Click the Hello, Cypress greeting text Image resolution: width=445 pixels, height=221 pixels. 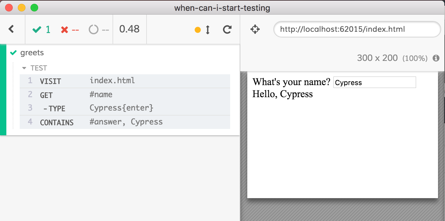point(283,94)
